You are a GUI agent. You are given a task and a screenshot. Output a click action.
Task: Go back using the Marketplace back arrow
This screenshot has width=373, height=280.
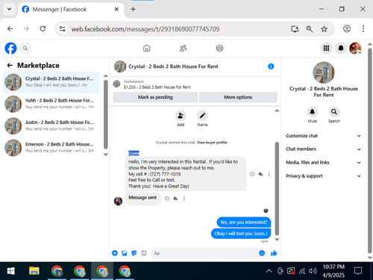point(10,66)
